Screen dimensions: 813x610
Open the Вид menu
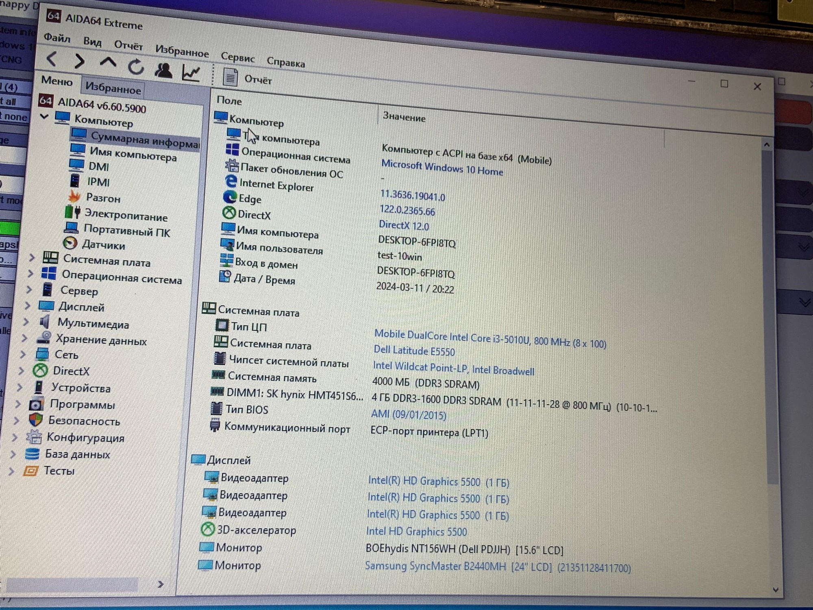92,41
